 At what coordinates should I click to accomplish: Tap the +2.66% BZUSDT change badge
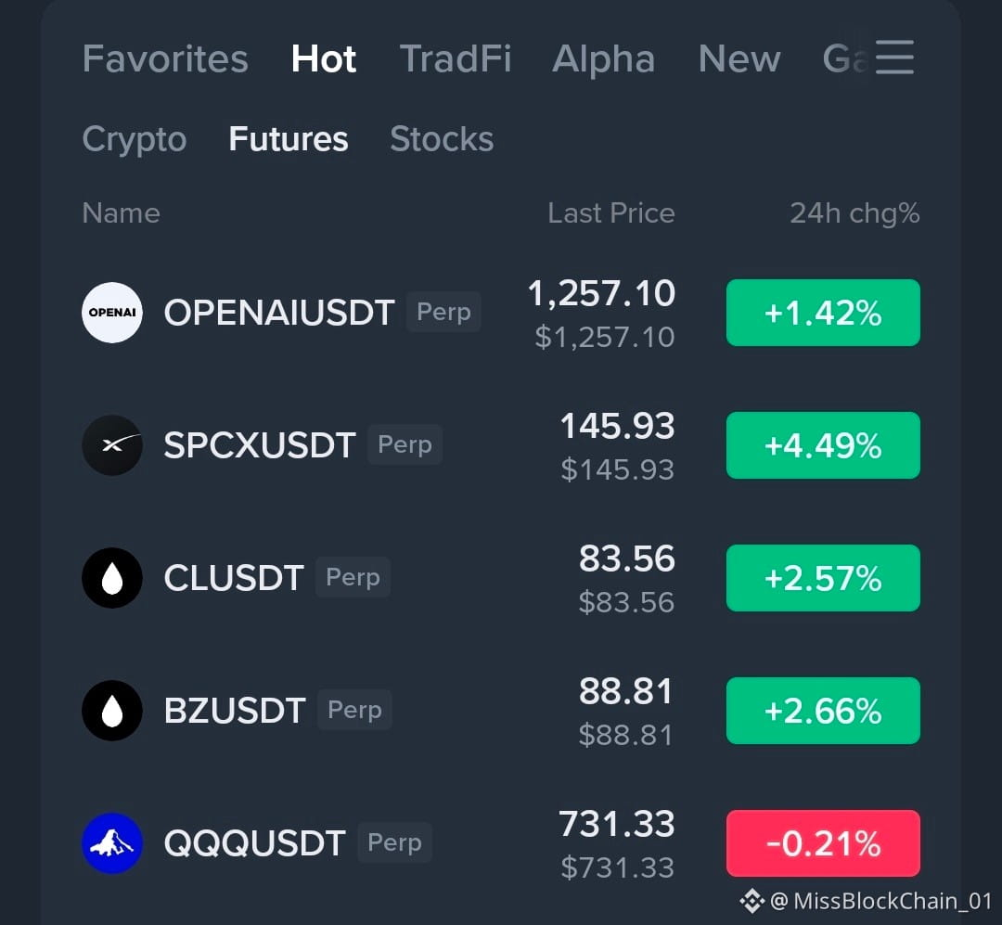[823, 710]
